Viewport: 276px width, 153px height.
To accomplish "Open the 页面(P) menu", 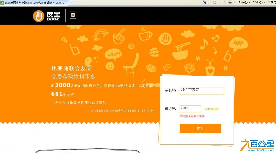I will tap(244, 2).
